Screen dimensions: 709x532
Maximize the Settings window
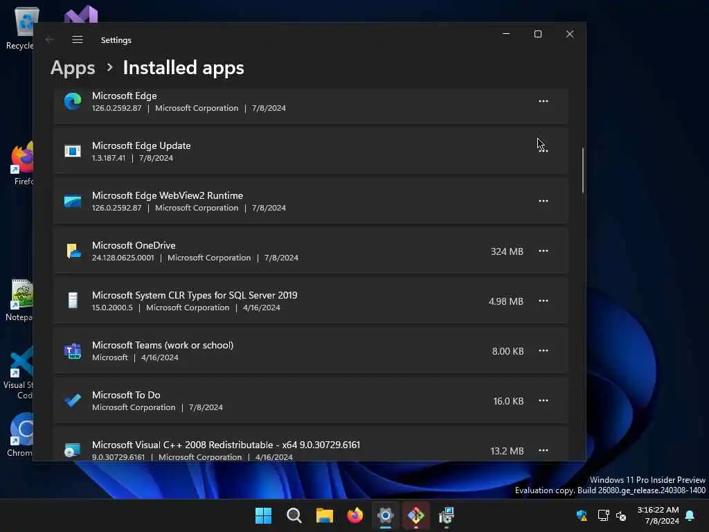tap(537, 34)
